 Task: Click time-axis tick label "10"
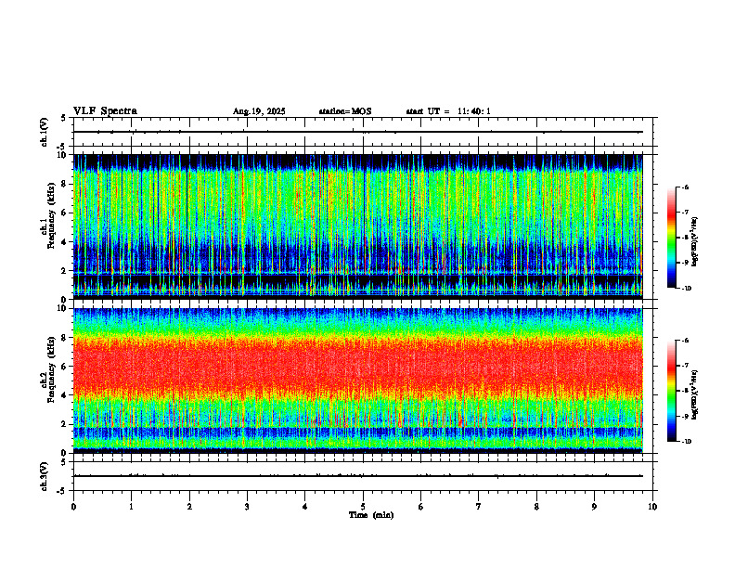pos(652,507)
